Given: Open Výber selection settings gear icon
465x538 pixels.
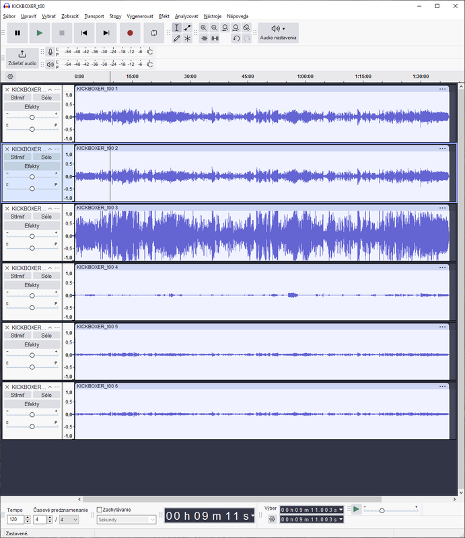Looking at the screenshot, I should 272,518.
